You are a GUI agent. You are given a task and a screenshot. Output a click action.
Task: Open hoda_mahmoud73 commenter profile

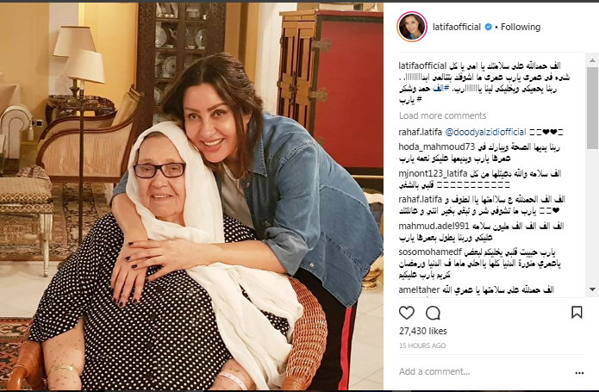point(437,147)
